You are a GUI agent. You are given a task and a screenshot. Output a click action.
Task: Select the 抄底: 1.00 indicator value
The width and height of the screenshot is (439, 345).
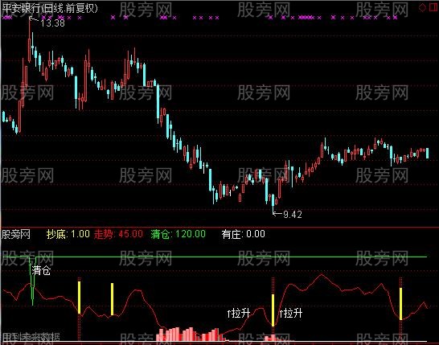(x=68, y=234)
